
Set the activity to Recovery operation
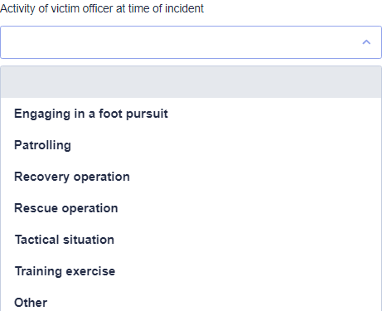click(x=191, y=177)
